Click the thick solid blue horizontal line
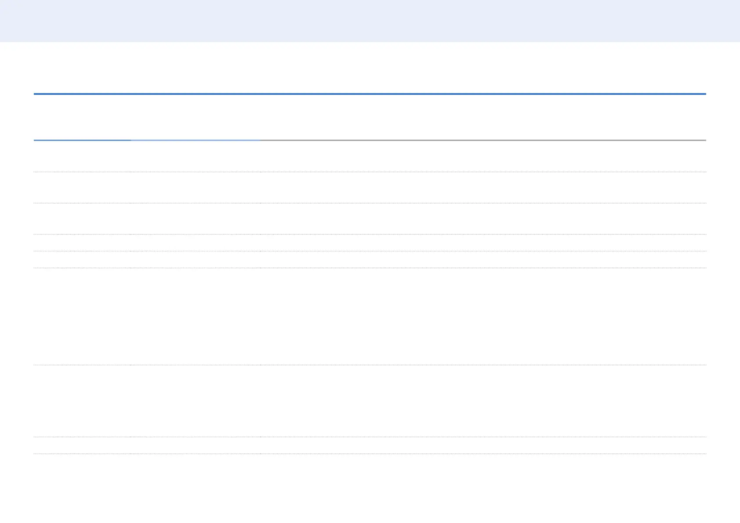The width and height of the screenshot is (740, 523). pos(370,94)
